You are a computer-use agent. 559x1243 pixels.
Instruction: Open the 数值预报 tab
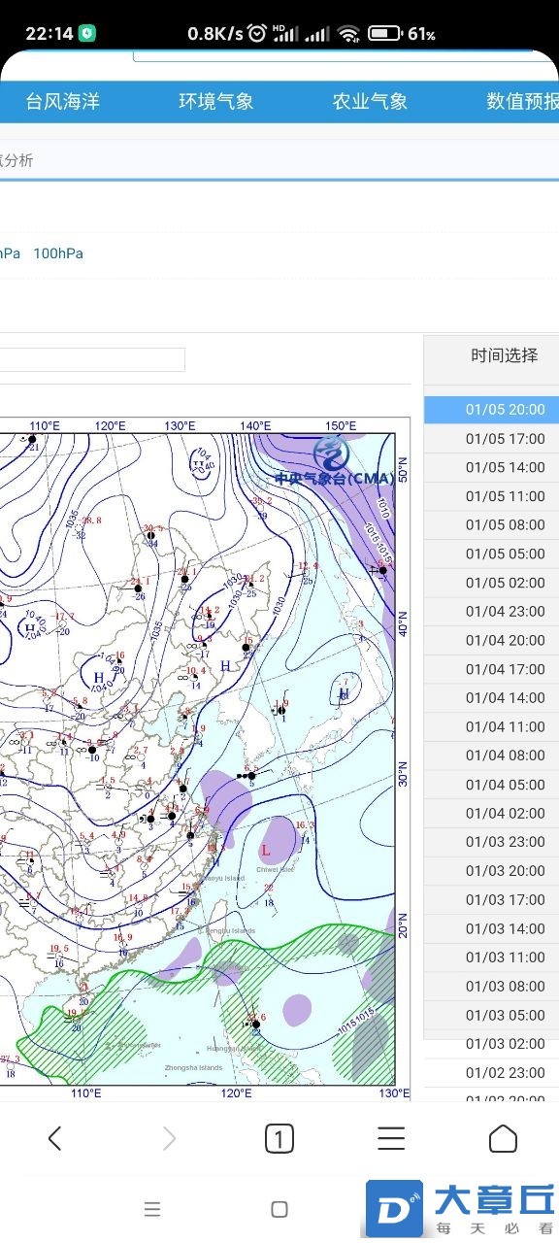point(522,101)
